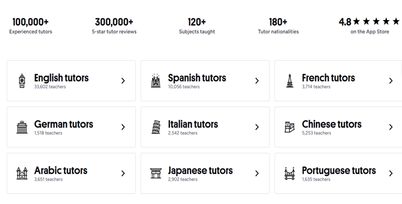Click the Brandenburg Gate icon for German tutors
This screenshot has height=204, width=402.
coord(22,127)
